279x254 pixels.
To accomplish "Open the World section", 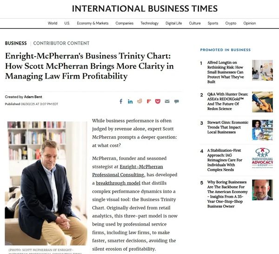I will coord(53,23).
